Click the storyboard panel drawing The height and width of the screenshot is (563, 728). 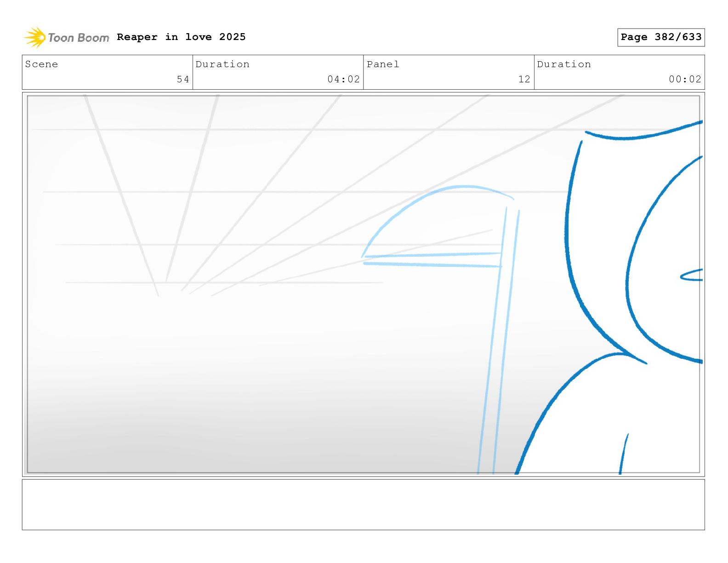(363, 284)
